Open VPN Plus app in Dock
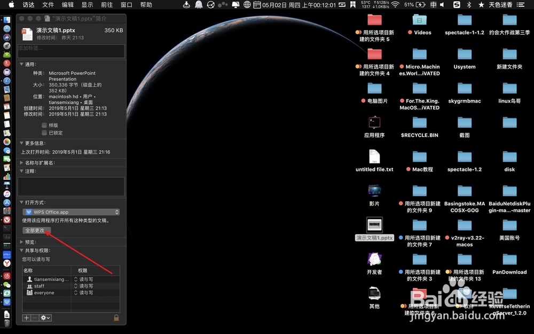 7,254
